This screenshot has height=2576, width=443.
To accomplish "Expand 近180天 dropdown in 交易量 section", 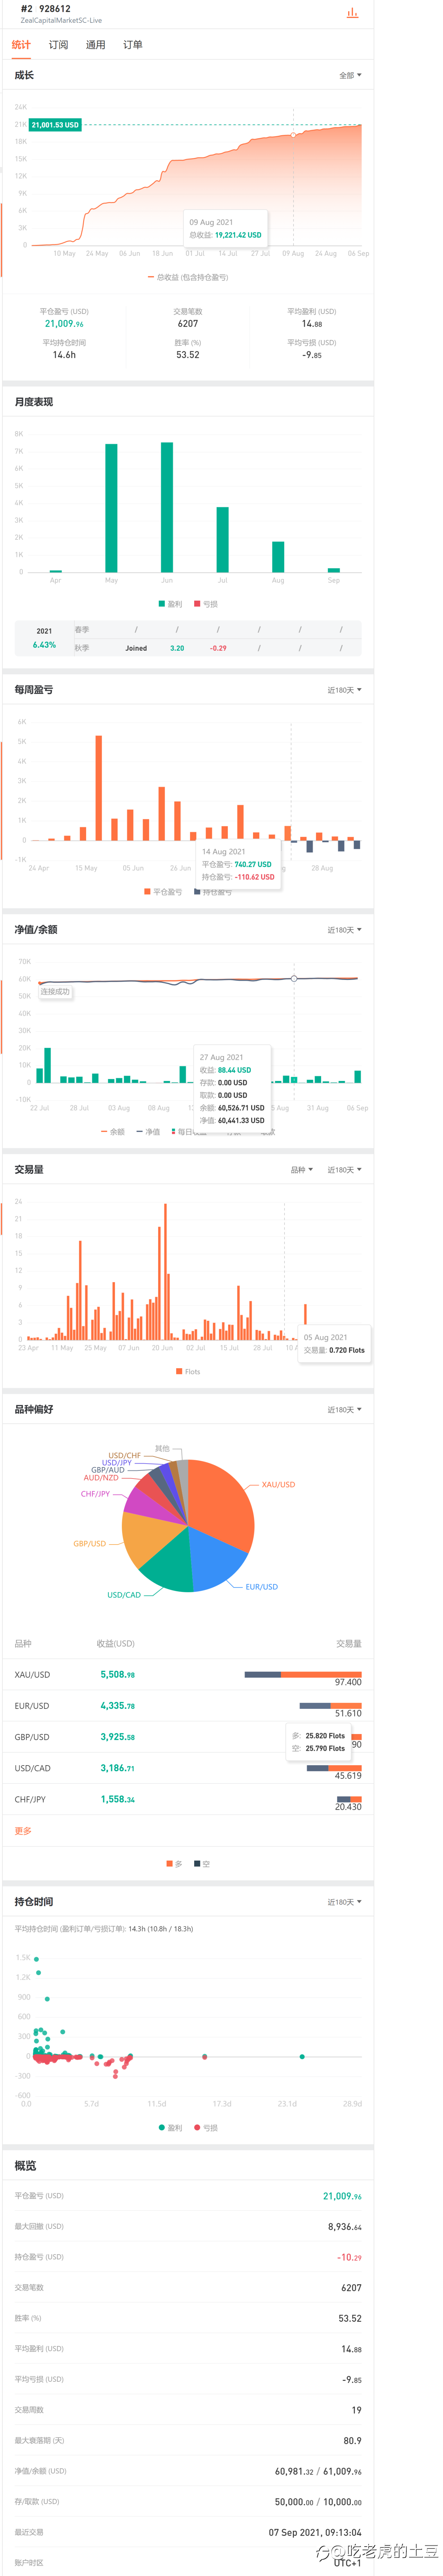I will 345,1170.
